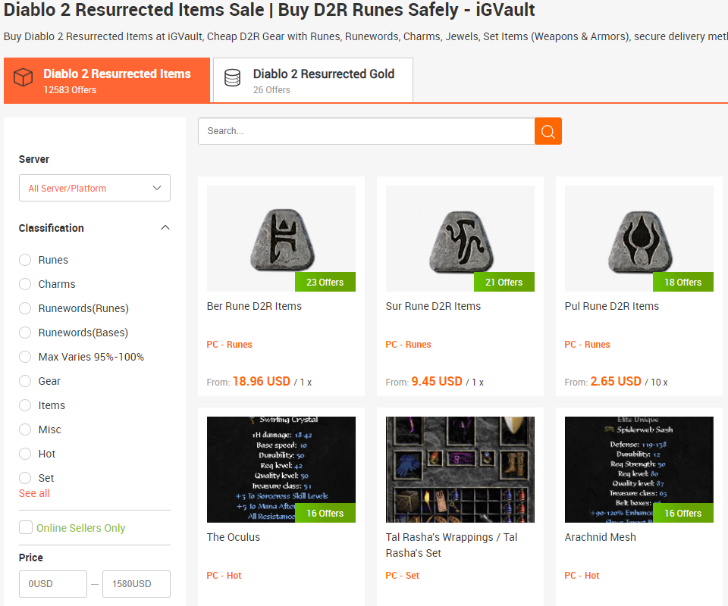Select the Runewords(Runes) radio button
Image resolution: width=728 pixels, height=606 pixels.
(25, 308)
